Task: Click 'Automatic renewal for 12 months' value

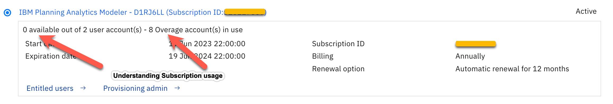Action: pyautogui.click(x=512, y=69)
